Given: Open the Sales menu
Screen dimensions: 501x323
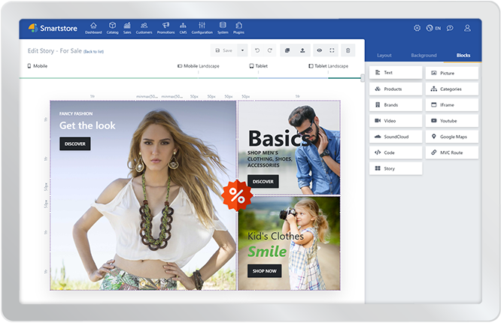Looking at the screenshot, I should click(x=127, y=28).
